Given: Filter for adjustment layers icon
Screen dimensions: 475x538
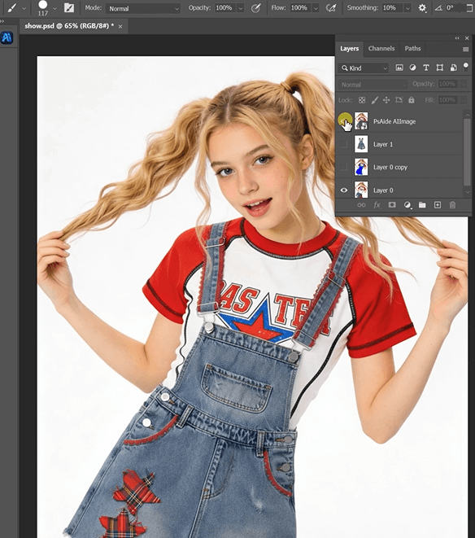Looking at the screenshot, I should [x=412, y=68].
